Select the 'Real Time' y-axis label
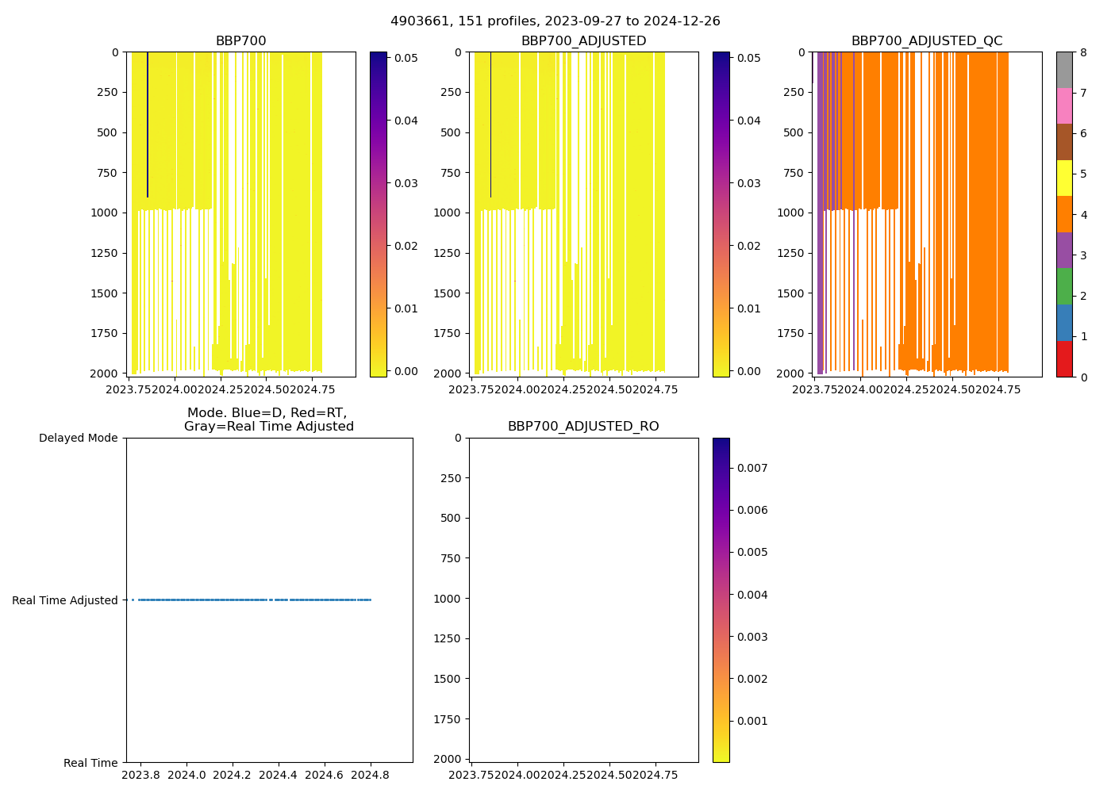This screenshot has width=1111, height=793. click(90, 763)
